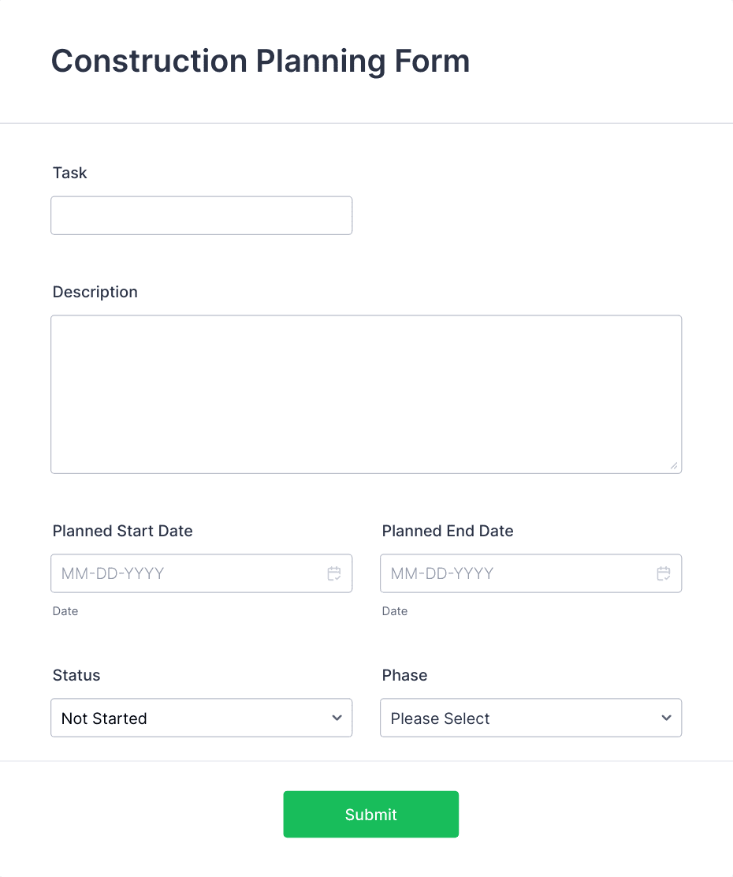Viewport: 733px width, 877px height.
Task: Expand the Status dropdown showing Not Started
Action: coord(201,718)
